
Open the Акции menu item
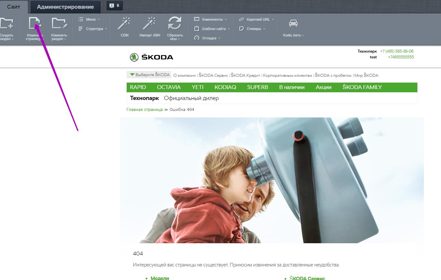tap(323, 87)
